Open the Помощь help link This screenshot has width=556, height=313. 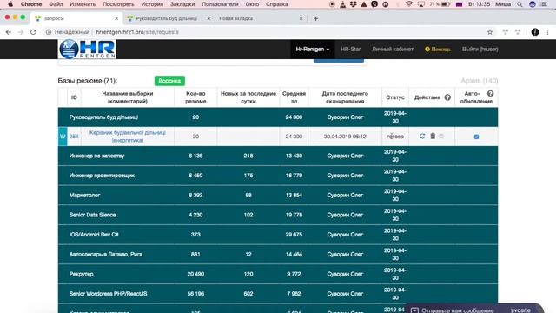click(438, 49)
